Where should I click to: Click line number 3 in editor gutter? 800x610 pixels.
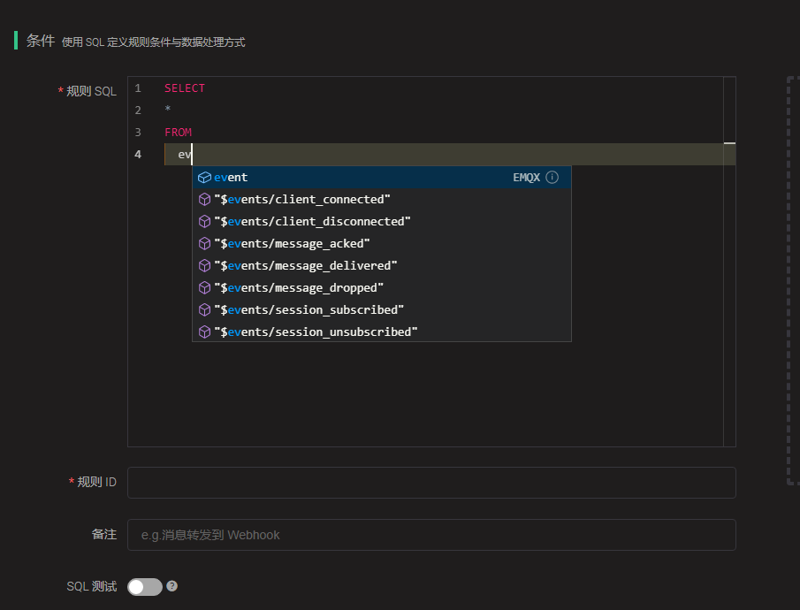pyautogui.click(x=138, y=133)
